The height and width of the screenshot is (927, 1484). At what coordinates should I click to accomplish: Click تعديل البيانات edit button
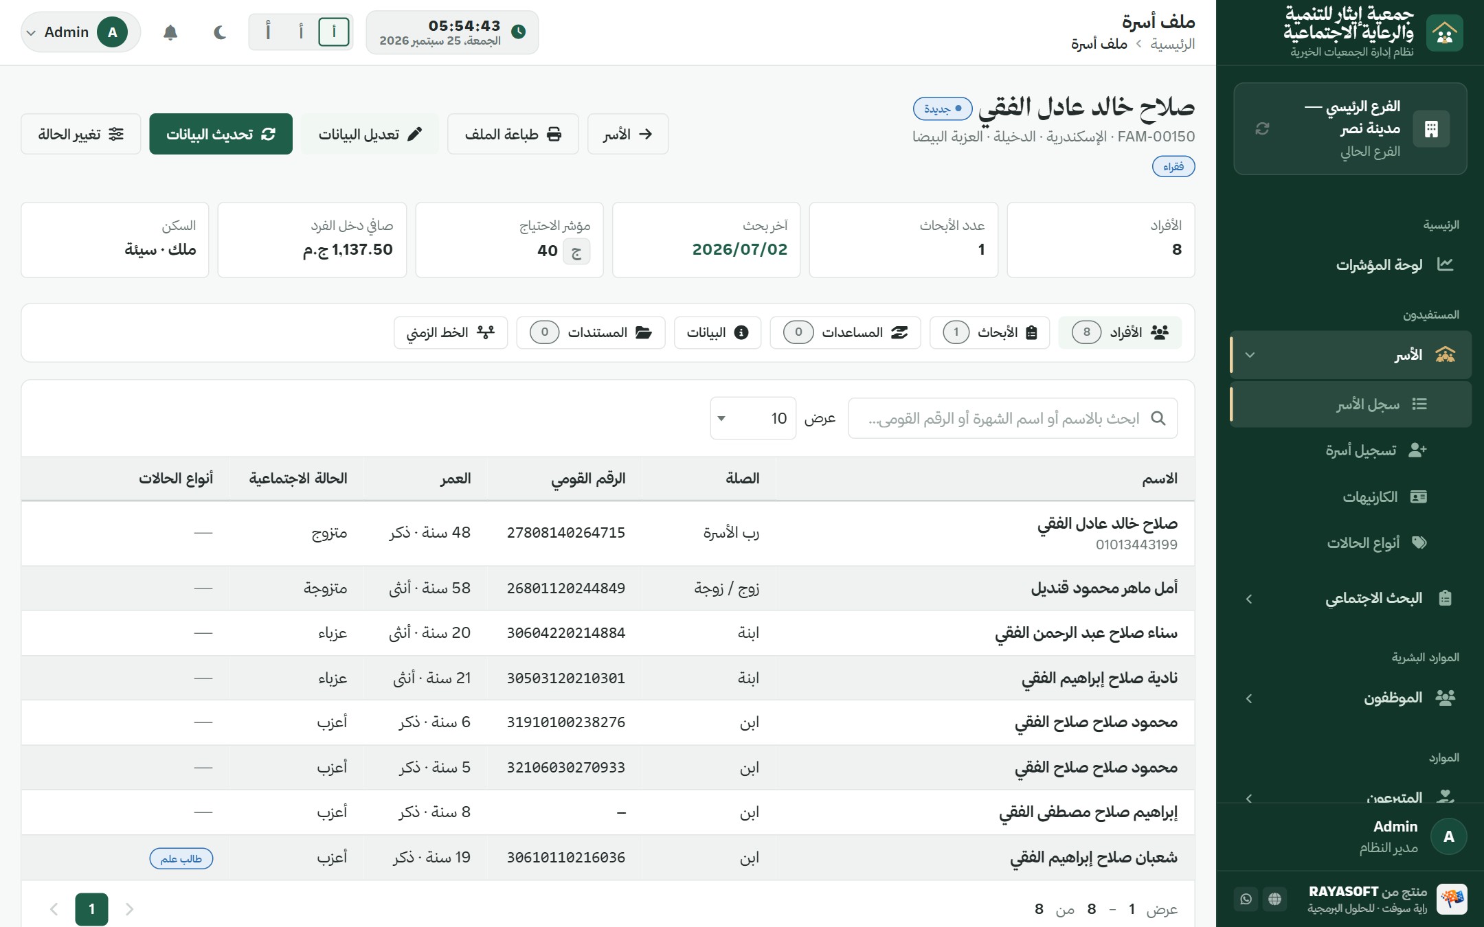tap(370, 134)
